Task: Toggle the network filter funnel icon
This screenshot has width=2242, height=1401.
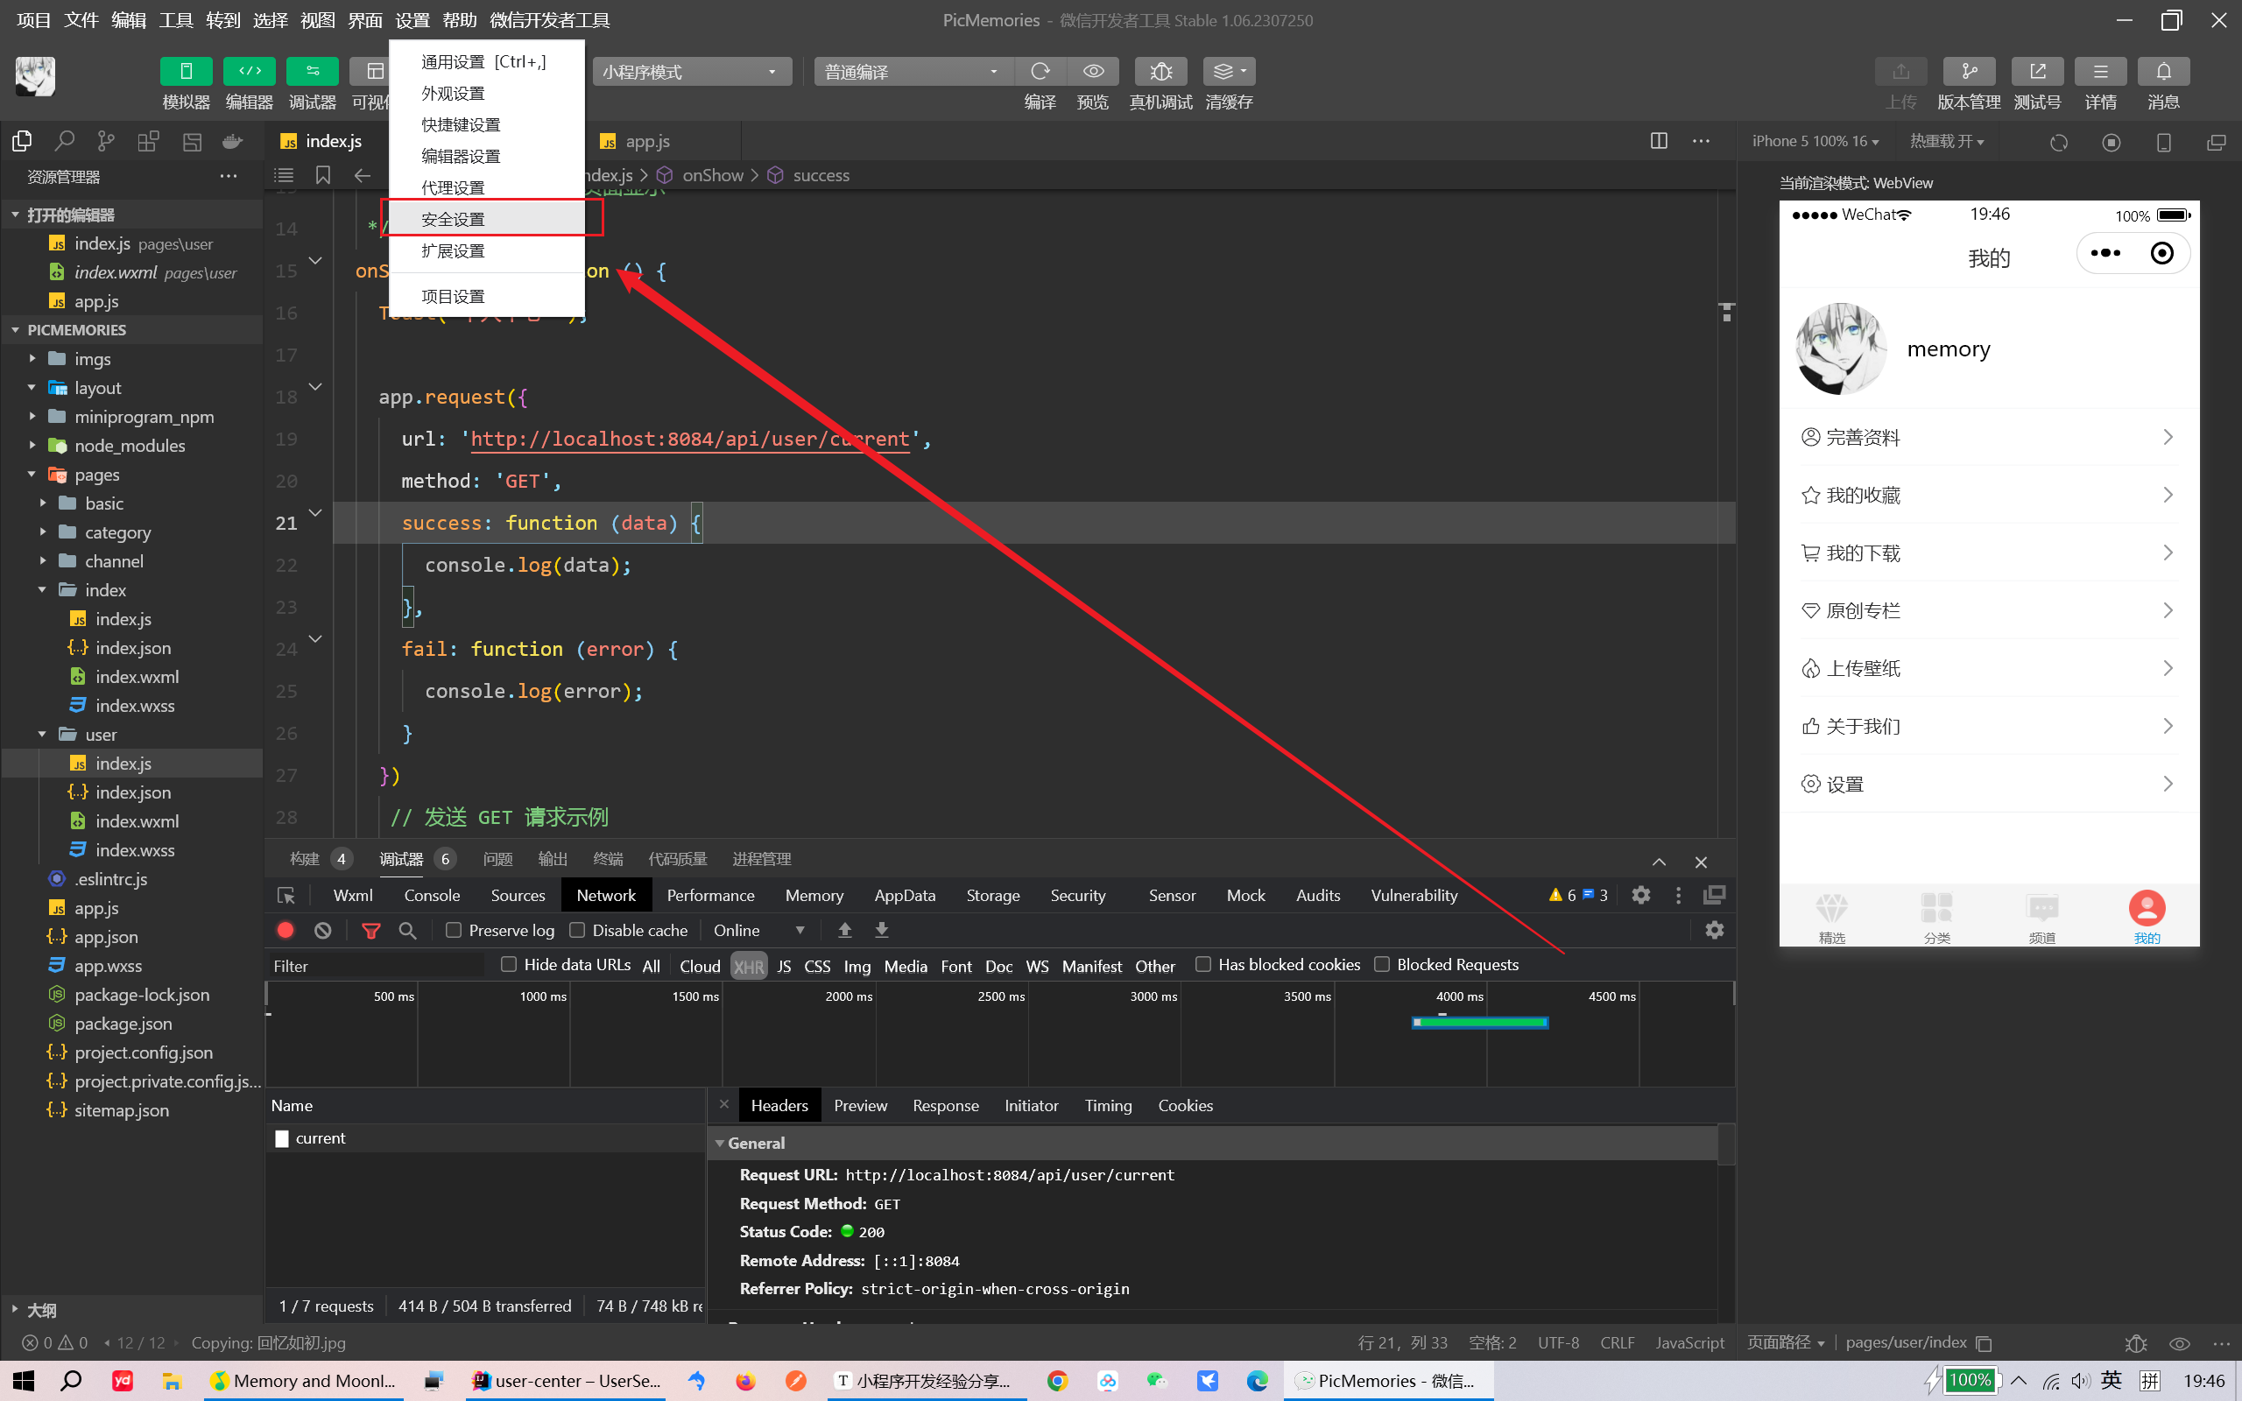Action: pyautogui.click(x=370, y=930)
